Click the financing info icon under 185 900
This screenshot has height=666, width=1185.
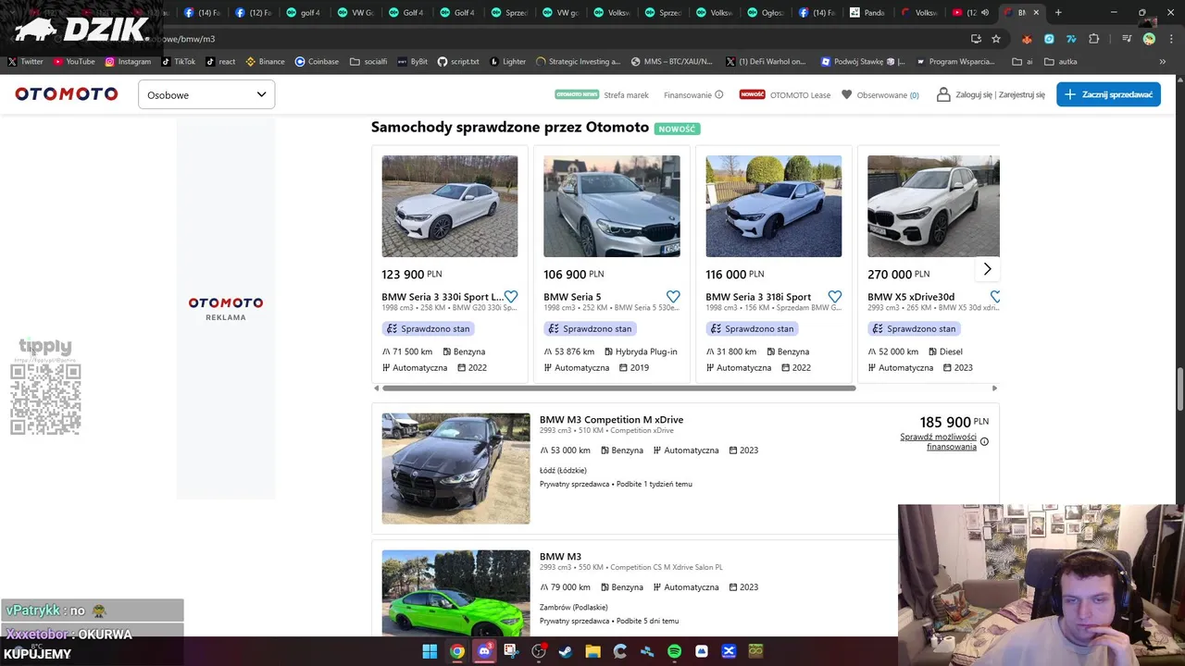point(984,441)
